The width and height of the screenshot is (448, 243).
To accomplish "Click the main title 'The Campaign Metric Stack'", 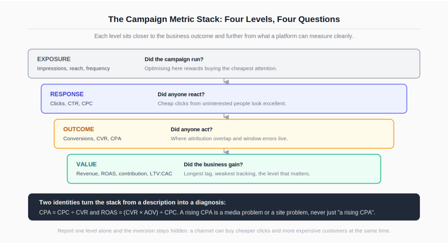I will (224, 19).
